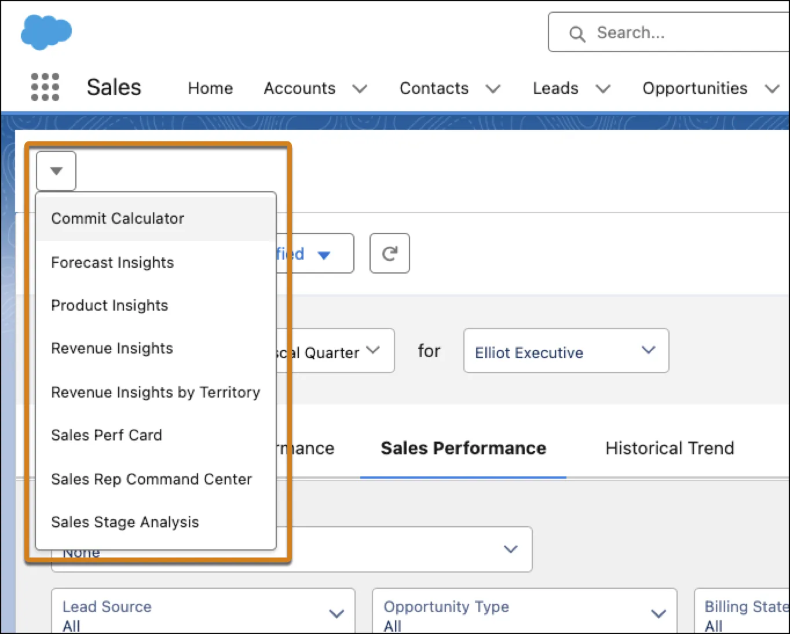Pick Revenue Insights by Territory
This screenshot has width=790, height=634.
[156, 392]
